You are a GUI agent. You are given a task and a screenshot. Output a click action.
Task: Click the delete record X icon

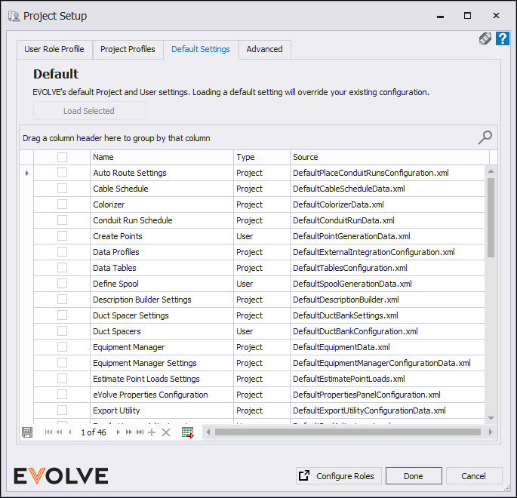point(166,432)
